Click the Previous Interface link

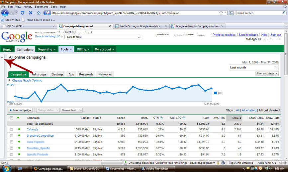[x=224, y=35]
